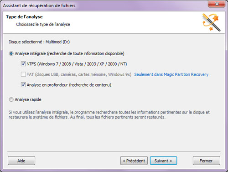This screenshot has width=228, height=172.
Task: Click the magic wand wizard icon
Action: (212, 22)
